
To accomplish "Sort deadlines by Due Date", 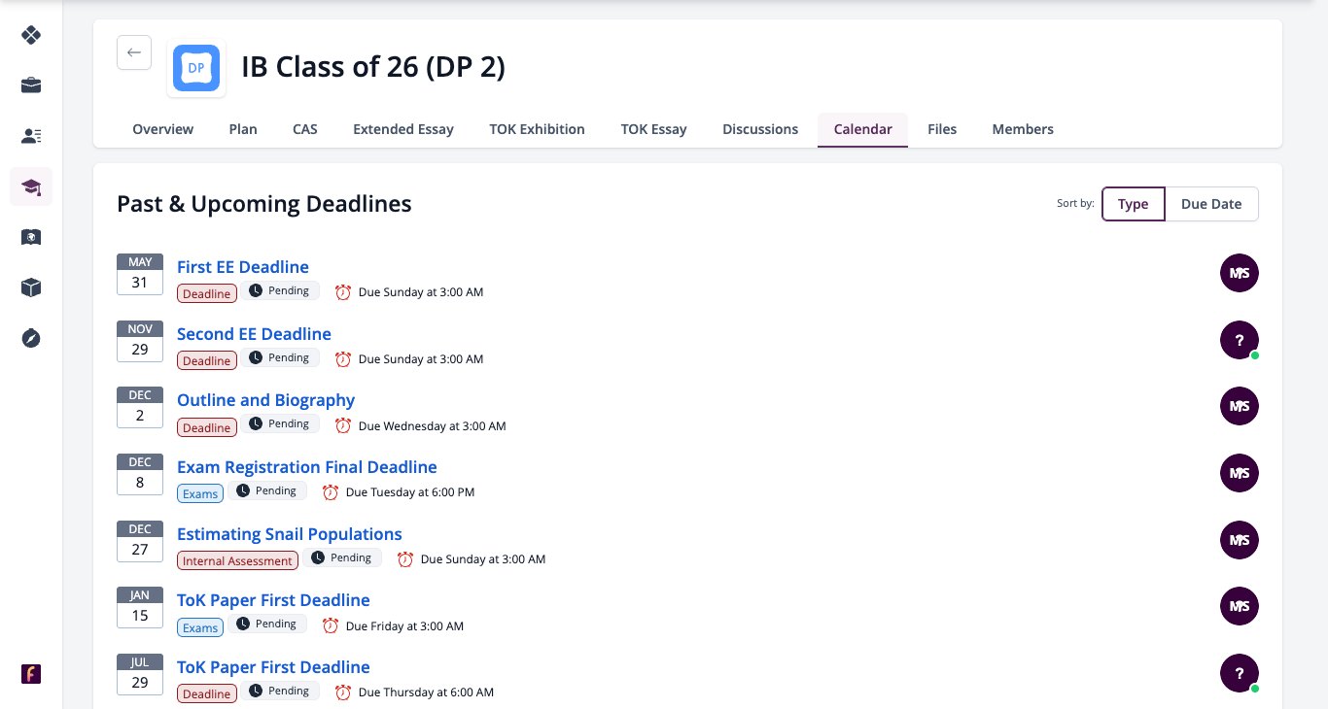I will (1211, 204).
